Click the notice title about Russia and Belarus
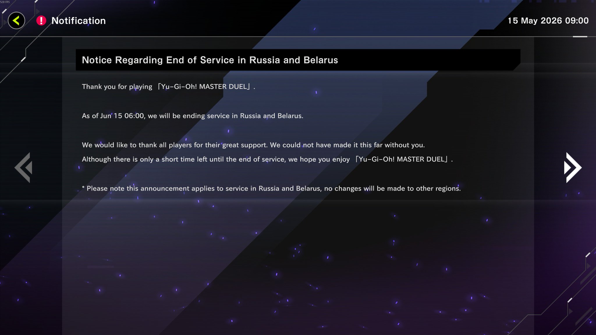Viewport: 596px width, 335px height. 210,60
